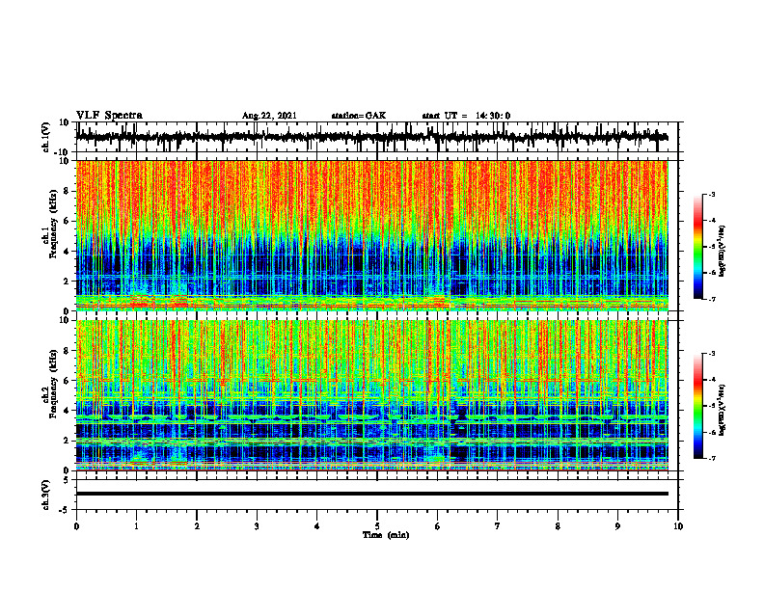Click the "-3" label on ch.1 colorbar
This screenshot has height=590, width=764.
711,195
